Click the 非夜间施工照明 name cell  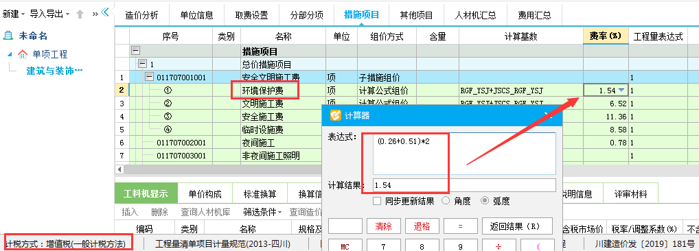[281, 156]
